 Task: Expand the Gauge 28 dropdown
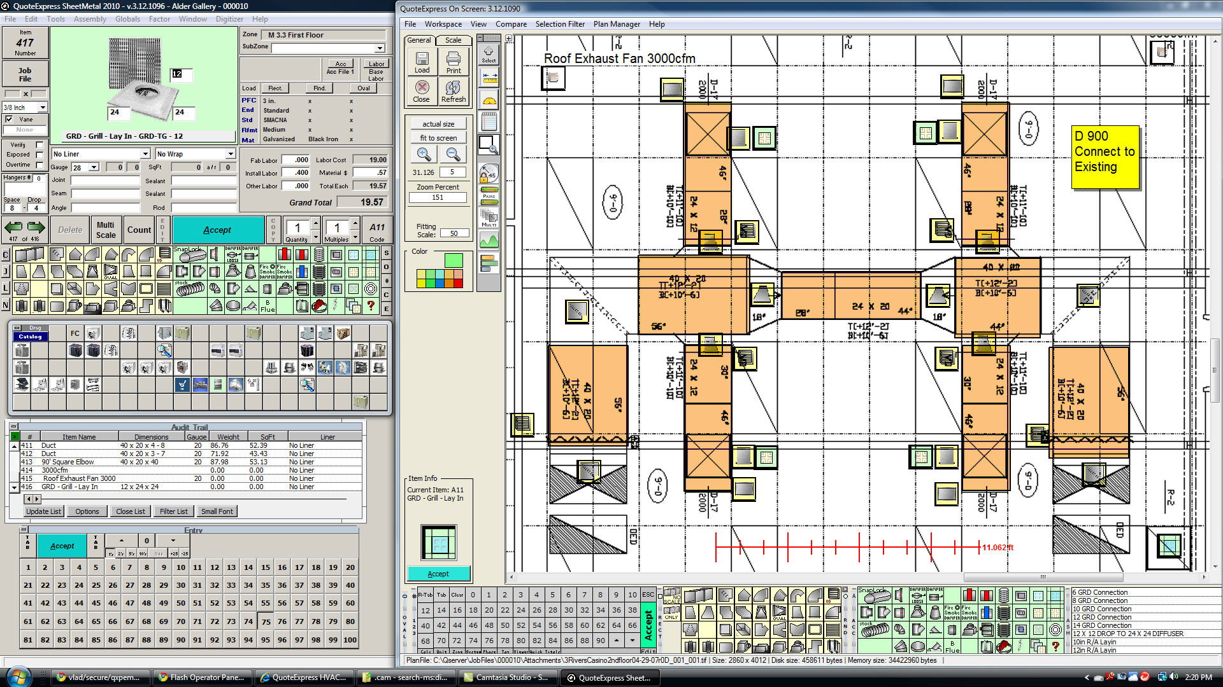tap(94, 167)
